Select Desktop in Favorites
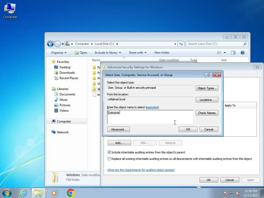 click(x=65, y=67)
